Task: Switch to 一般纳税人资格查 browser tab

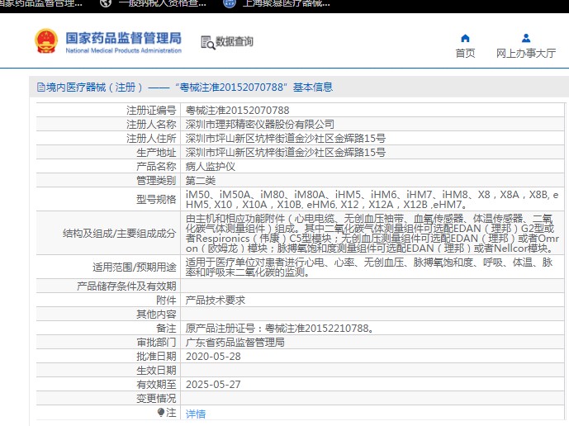Action: (162, 3)
